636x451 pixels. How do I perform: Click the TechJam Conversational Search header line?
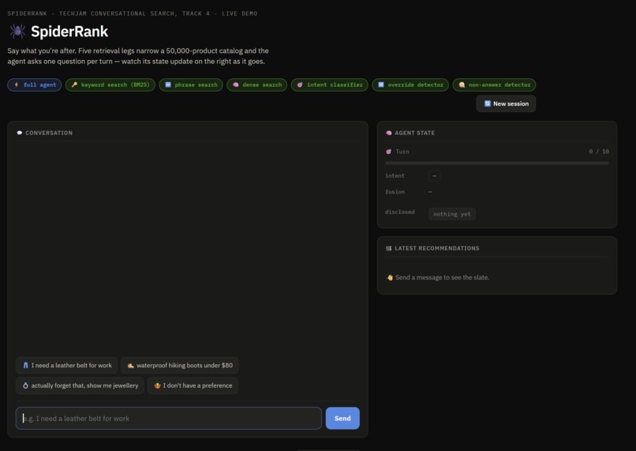[x=133, y=13]
